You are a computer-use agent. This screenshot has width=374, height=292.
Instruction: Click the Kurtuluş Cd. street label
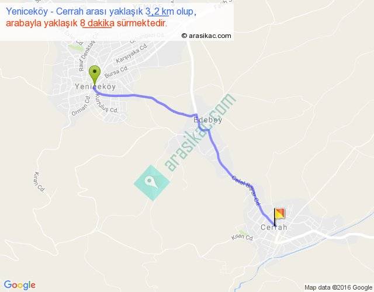click(x=106, y=104)
